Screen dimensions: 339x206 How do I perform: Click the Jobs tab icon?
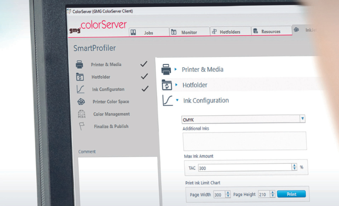pos(133,33)
